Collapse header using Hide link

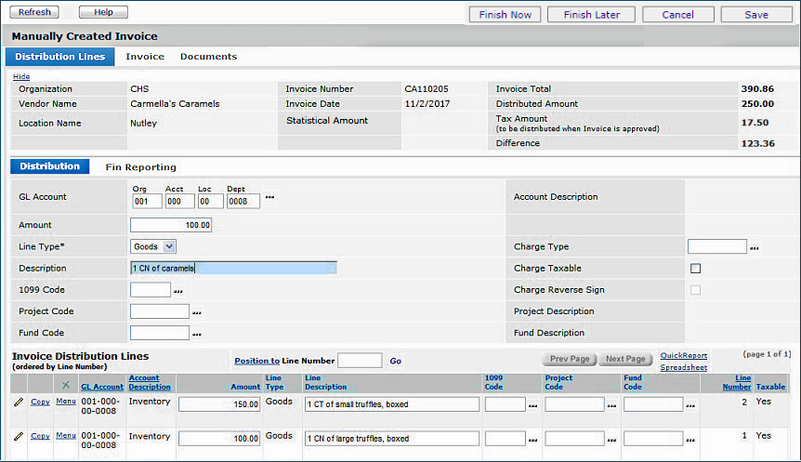(x=21, y=76)
